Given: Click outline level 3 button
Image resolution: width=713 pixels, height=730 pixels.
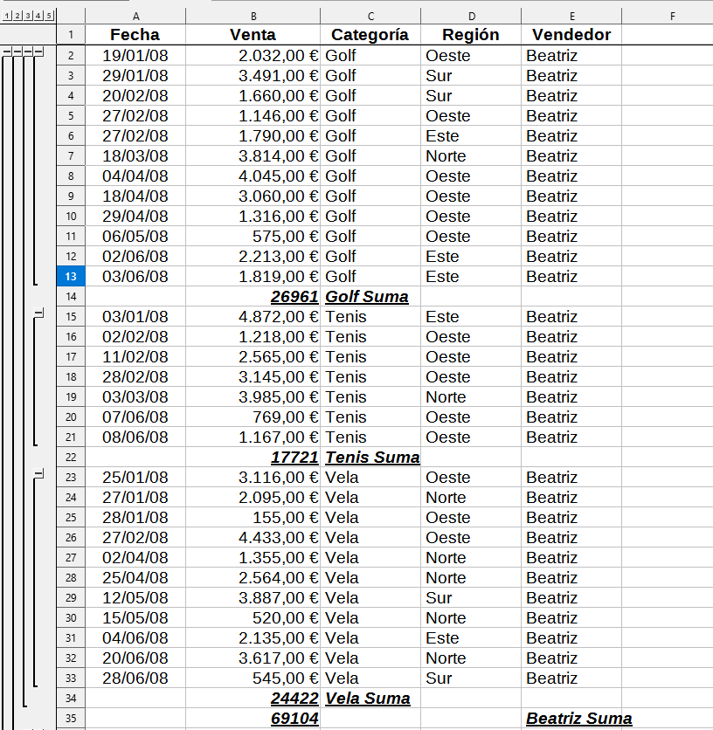Looking at the screenshot, I should click(x=27, y=17).
